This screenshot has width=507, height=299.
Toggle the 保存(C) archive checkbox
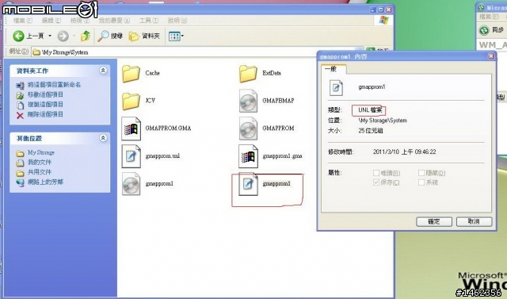pos(376,182)
